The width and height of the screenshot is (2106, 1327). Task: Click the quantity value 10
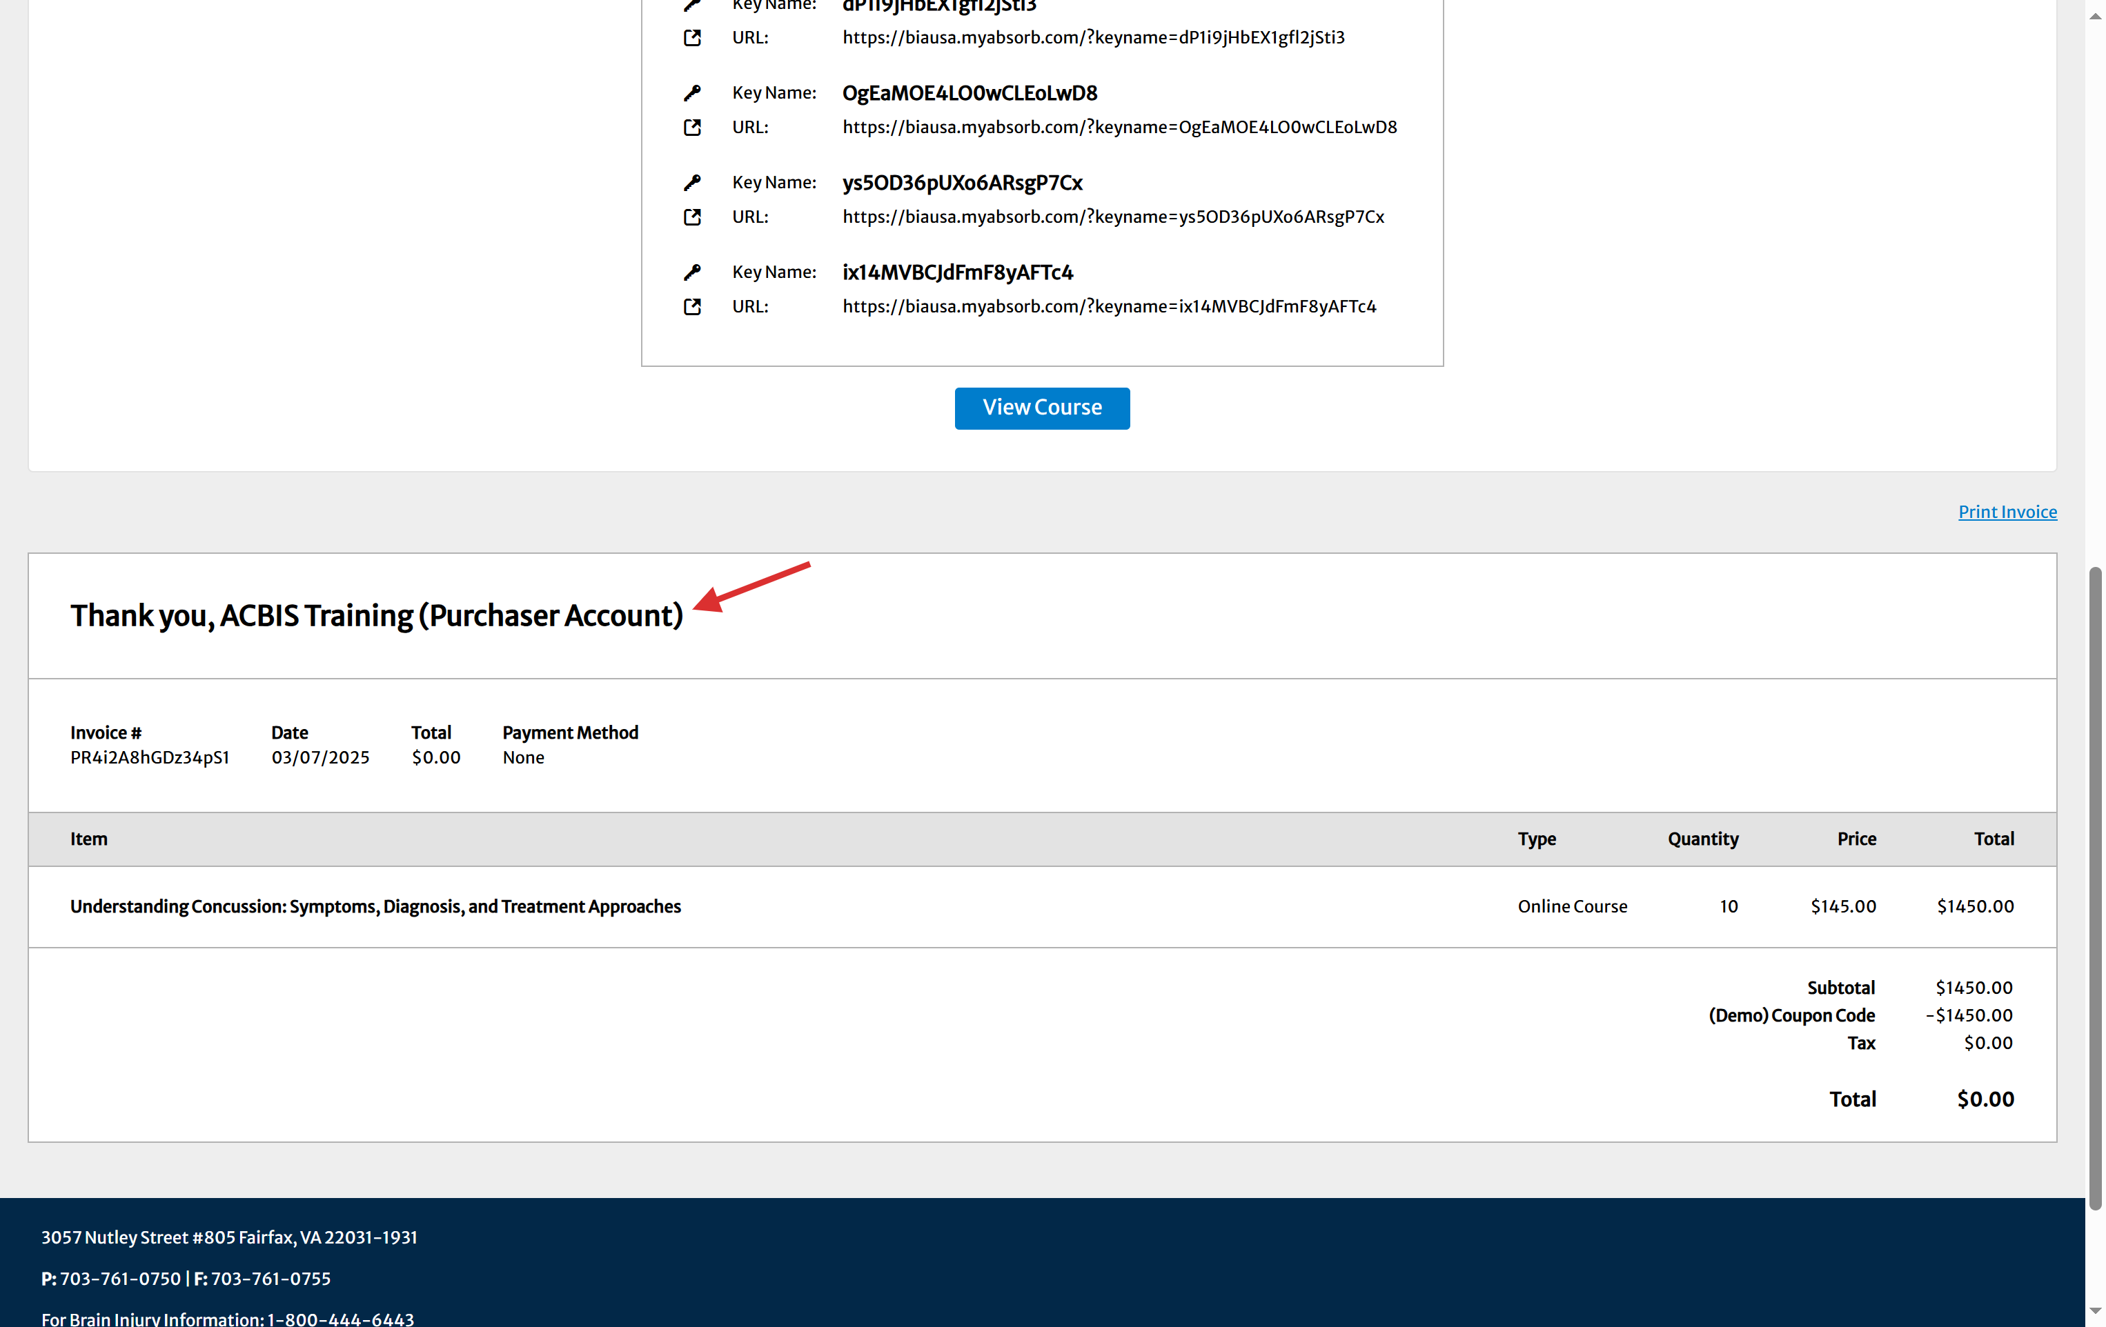[x=1728, y=906]
